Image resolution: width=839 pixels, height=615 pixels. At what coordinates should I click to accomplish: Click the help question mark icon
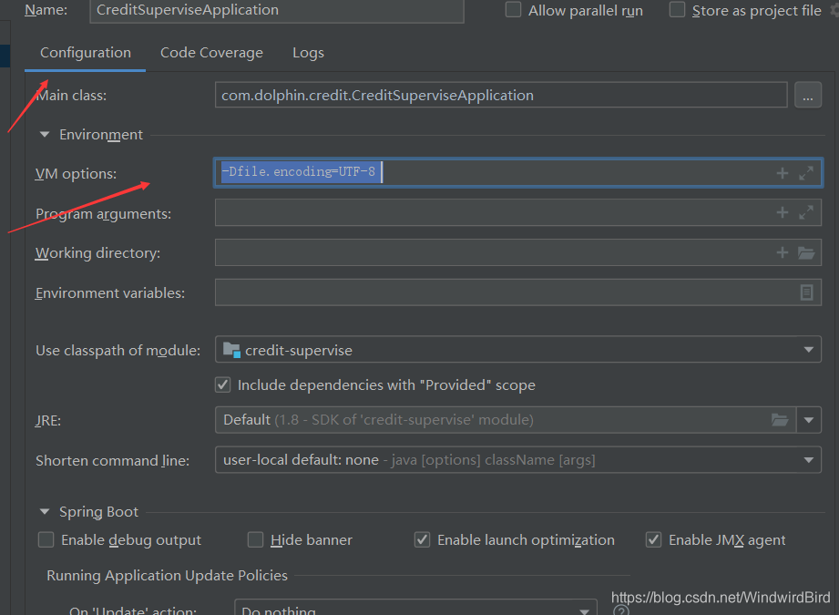coord(621,610)
